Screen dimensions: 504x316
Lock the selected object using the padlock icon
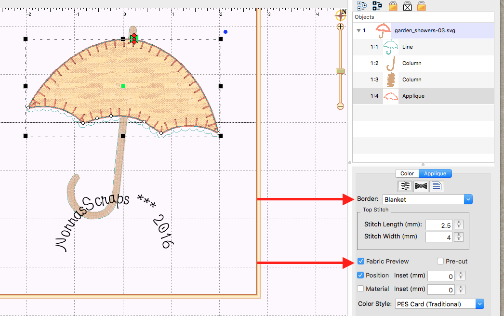(393, 6)
